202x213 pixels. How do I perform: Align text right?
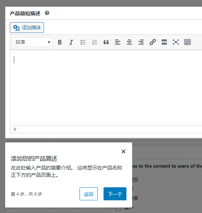(141, 42)
